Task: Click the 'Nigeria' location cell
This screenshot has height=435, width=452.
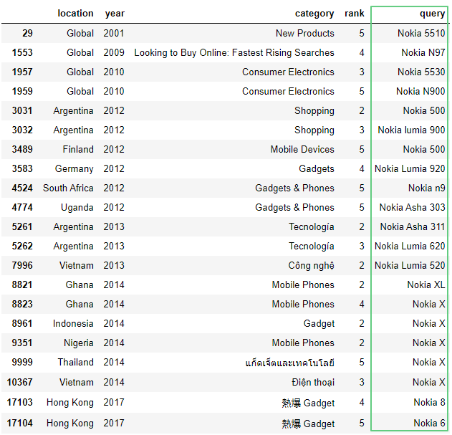Action: (78, 343)
